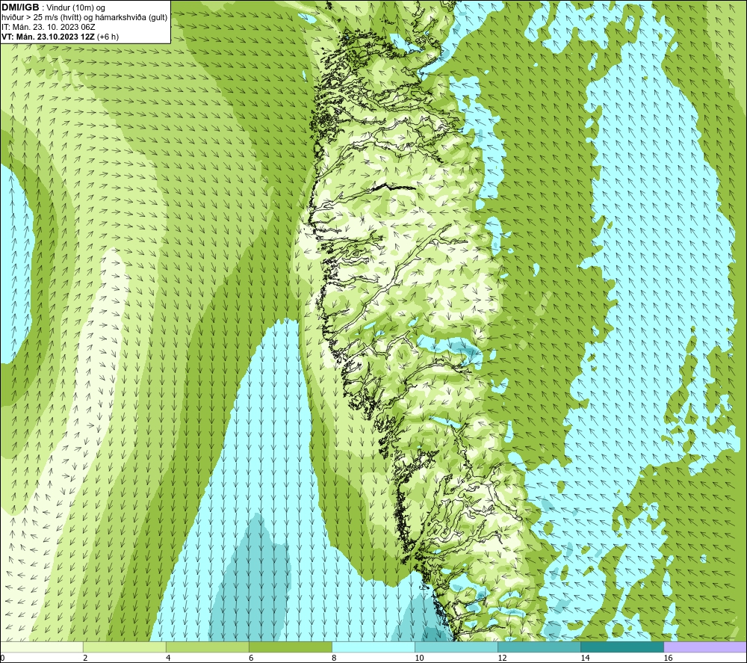Click the scale label '2'
Screen dimensions: 747x663
85,659
